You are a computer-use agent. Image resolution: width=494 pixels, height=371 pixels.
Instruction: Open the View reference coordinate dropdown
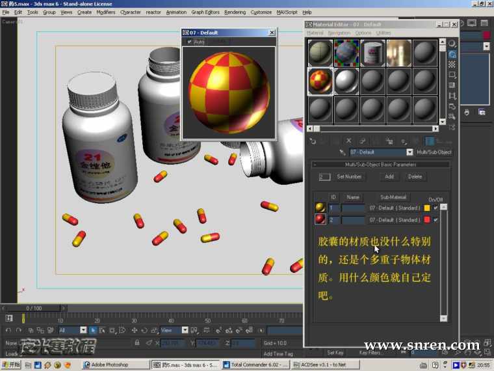[x=185, y=331]
